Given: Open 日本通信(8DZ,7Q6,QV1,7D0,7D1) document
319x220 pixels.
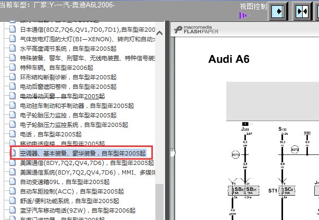Looking at the screenshot, I should (x=87, y=30).
